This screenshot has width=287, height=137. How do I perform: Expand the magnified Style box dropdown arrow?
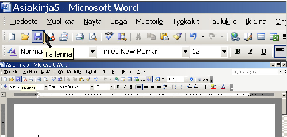point(93,52)
